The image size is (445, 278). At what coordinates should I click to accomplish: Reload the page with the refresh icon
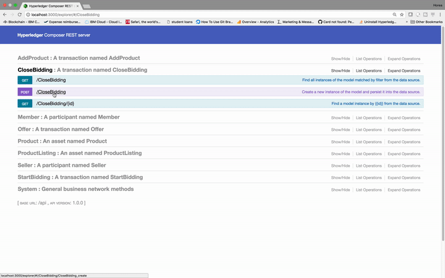(x=19, y=14)
